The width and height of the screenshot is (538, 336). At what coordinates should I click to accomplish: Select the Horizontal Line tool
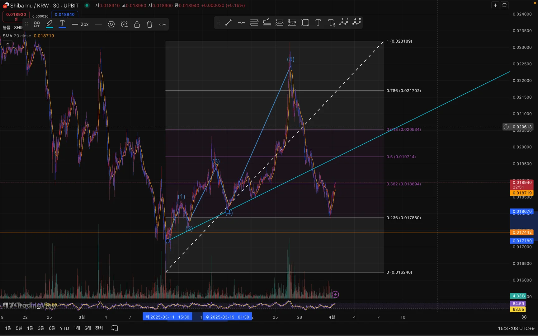click(x=241, y=22)
